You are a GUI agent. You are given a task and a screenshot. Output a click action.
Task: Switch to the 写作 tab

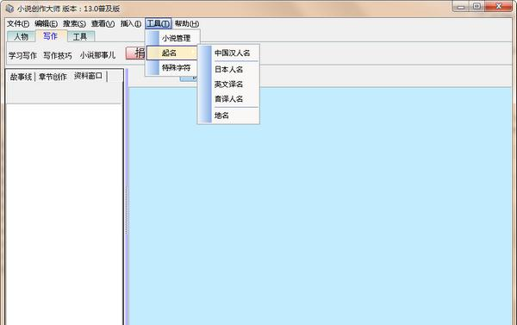51,36
